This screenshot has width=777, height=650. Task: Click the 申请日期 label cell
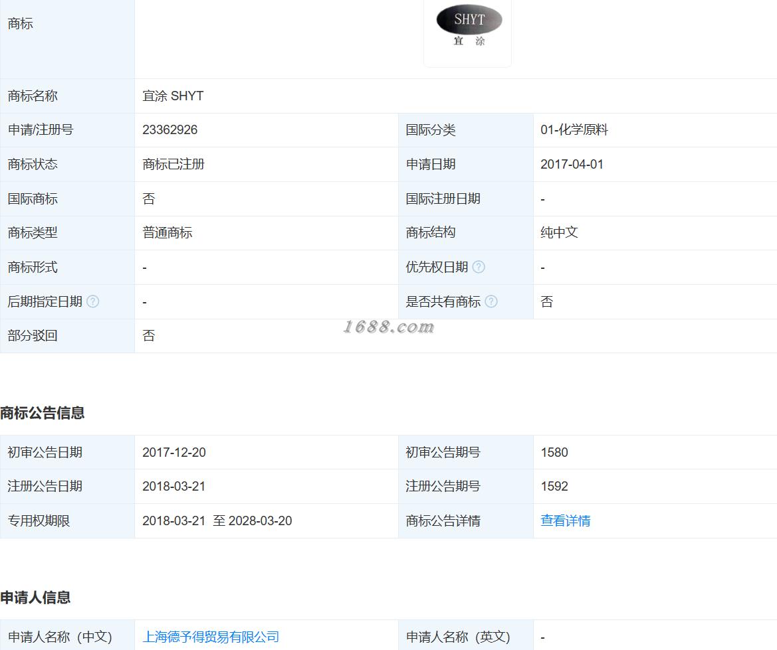pos(466,165)
